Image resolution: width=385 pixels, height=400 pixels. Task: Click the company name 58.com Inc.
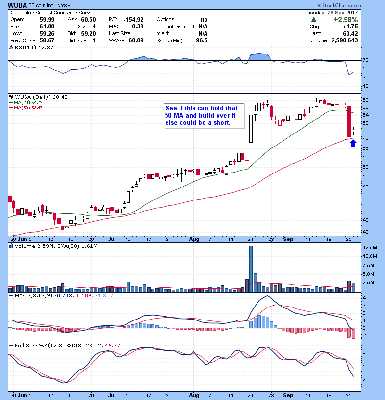(41, 5)
